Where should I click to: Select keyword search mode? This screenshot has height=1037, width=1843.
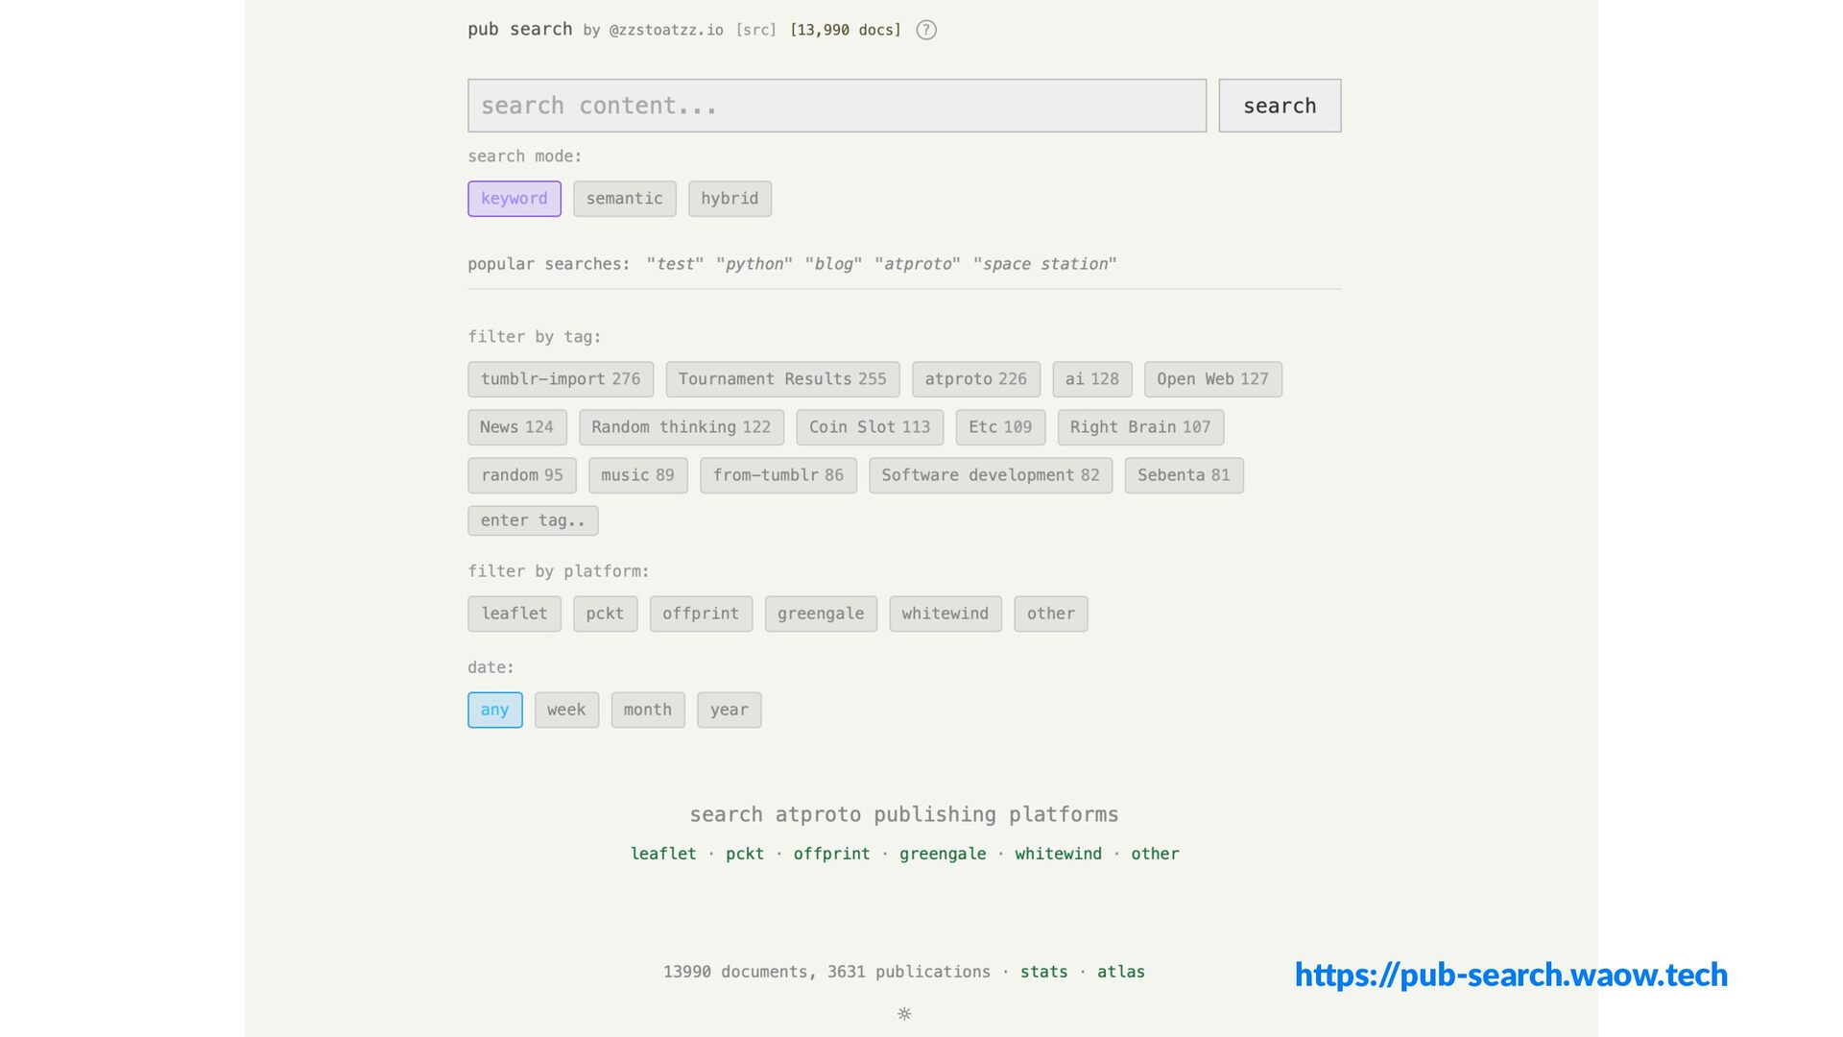point(514,199)
